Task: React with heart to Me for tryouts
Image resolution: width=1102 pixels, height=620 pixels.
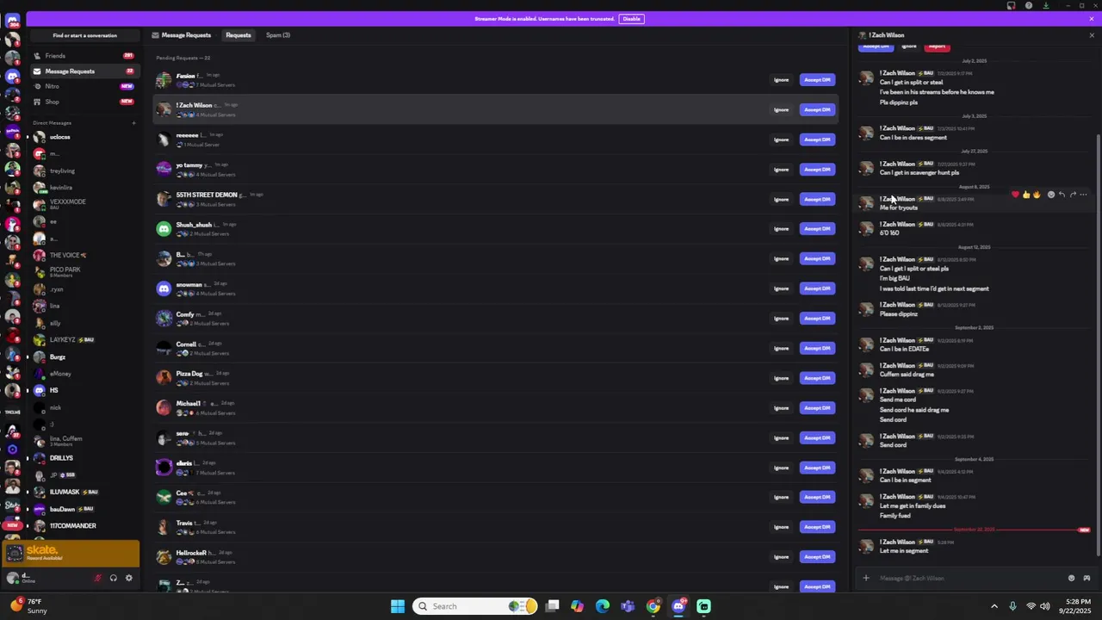Action: tap(1015, 195)
